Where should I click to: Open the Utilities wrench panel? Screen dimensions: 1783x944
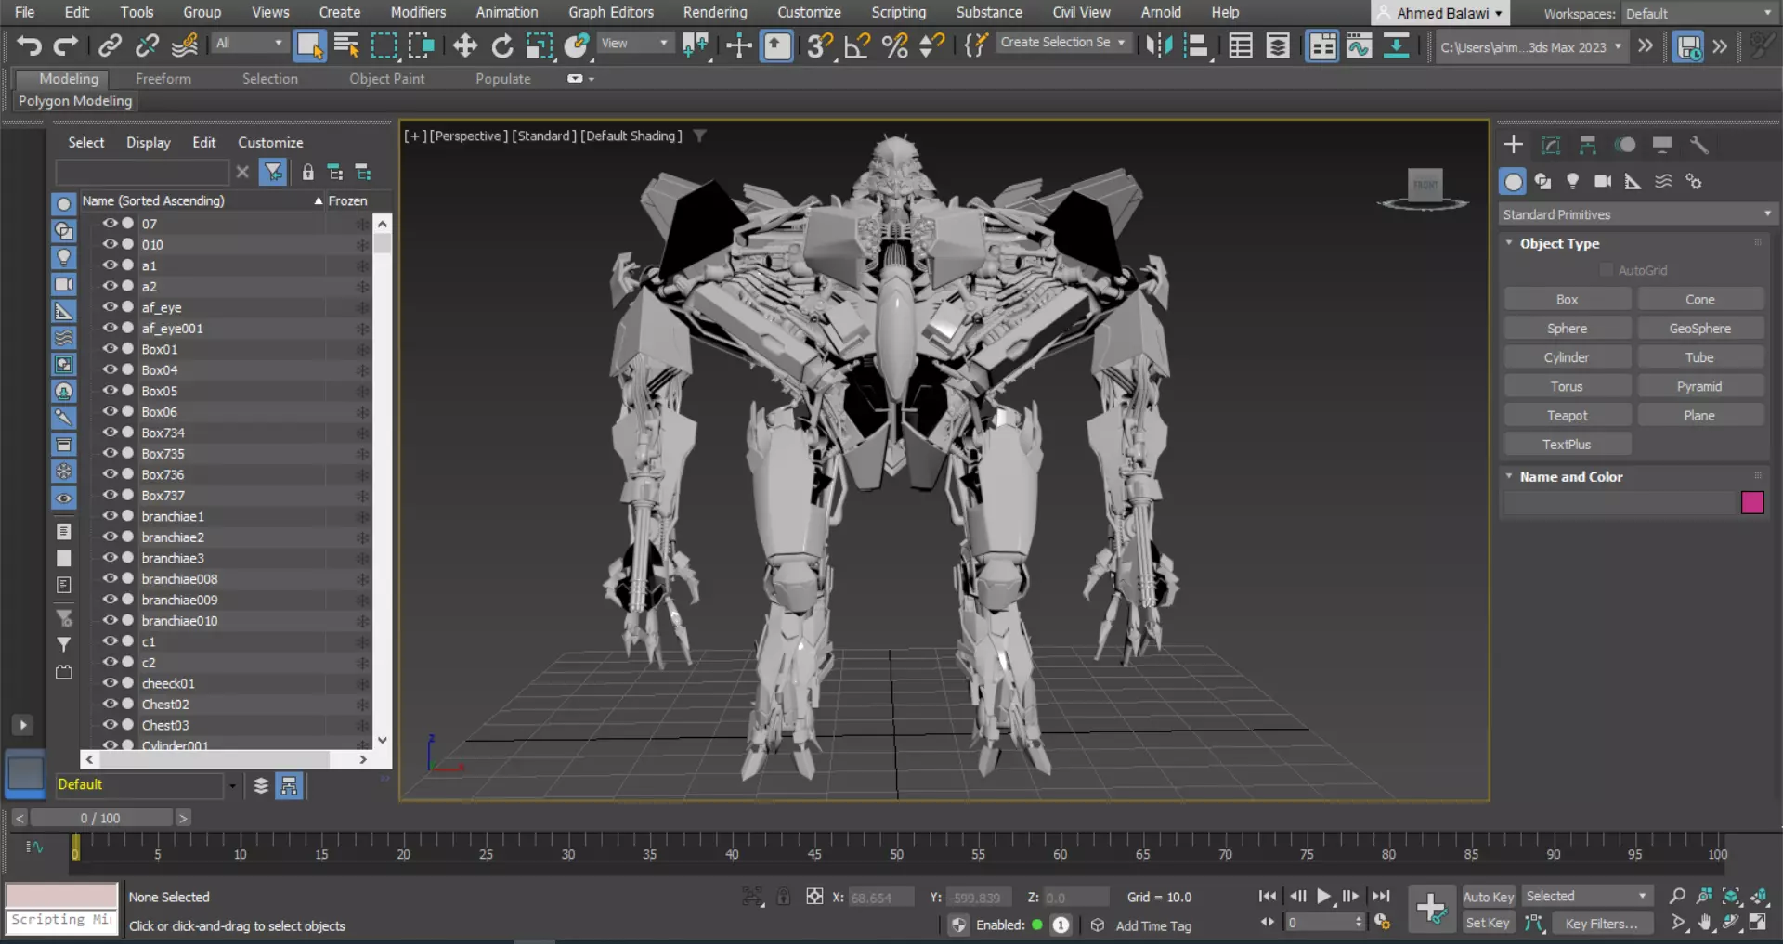1699,145
